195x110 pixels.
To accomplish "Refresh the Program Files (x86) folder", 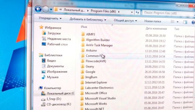I will click(137, 13).
